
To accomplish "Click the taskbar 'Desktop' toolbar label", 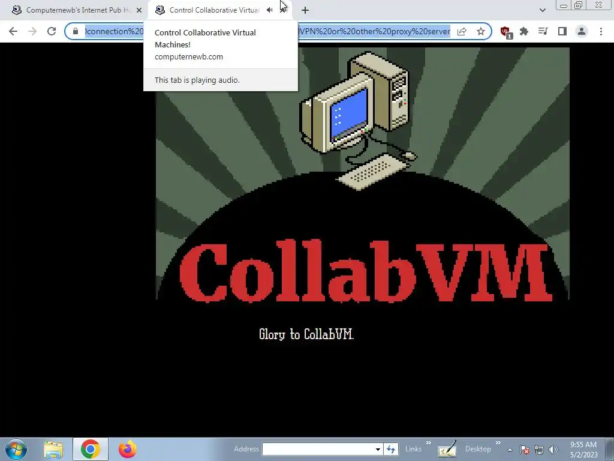I will 478,449.
